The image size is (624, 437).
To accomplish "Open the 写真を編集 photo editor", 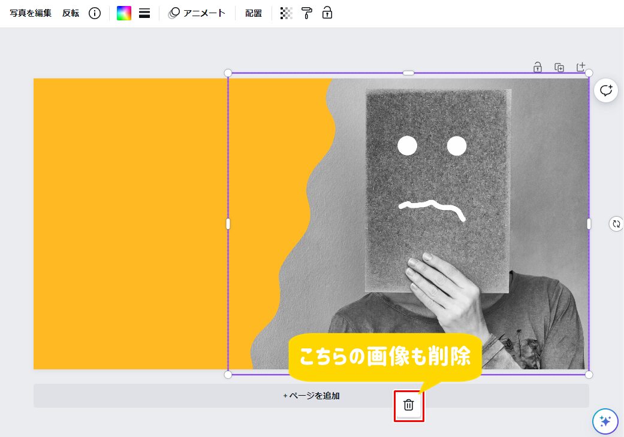I will click(31, 13).
